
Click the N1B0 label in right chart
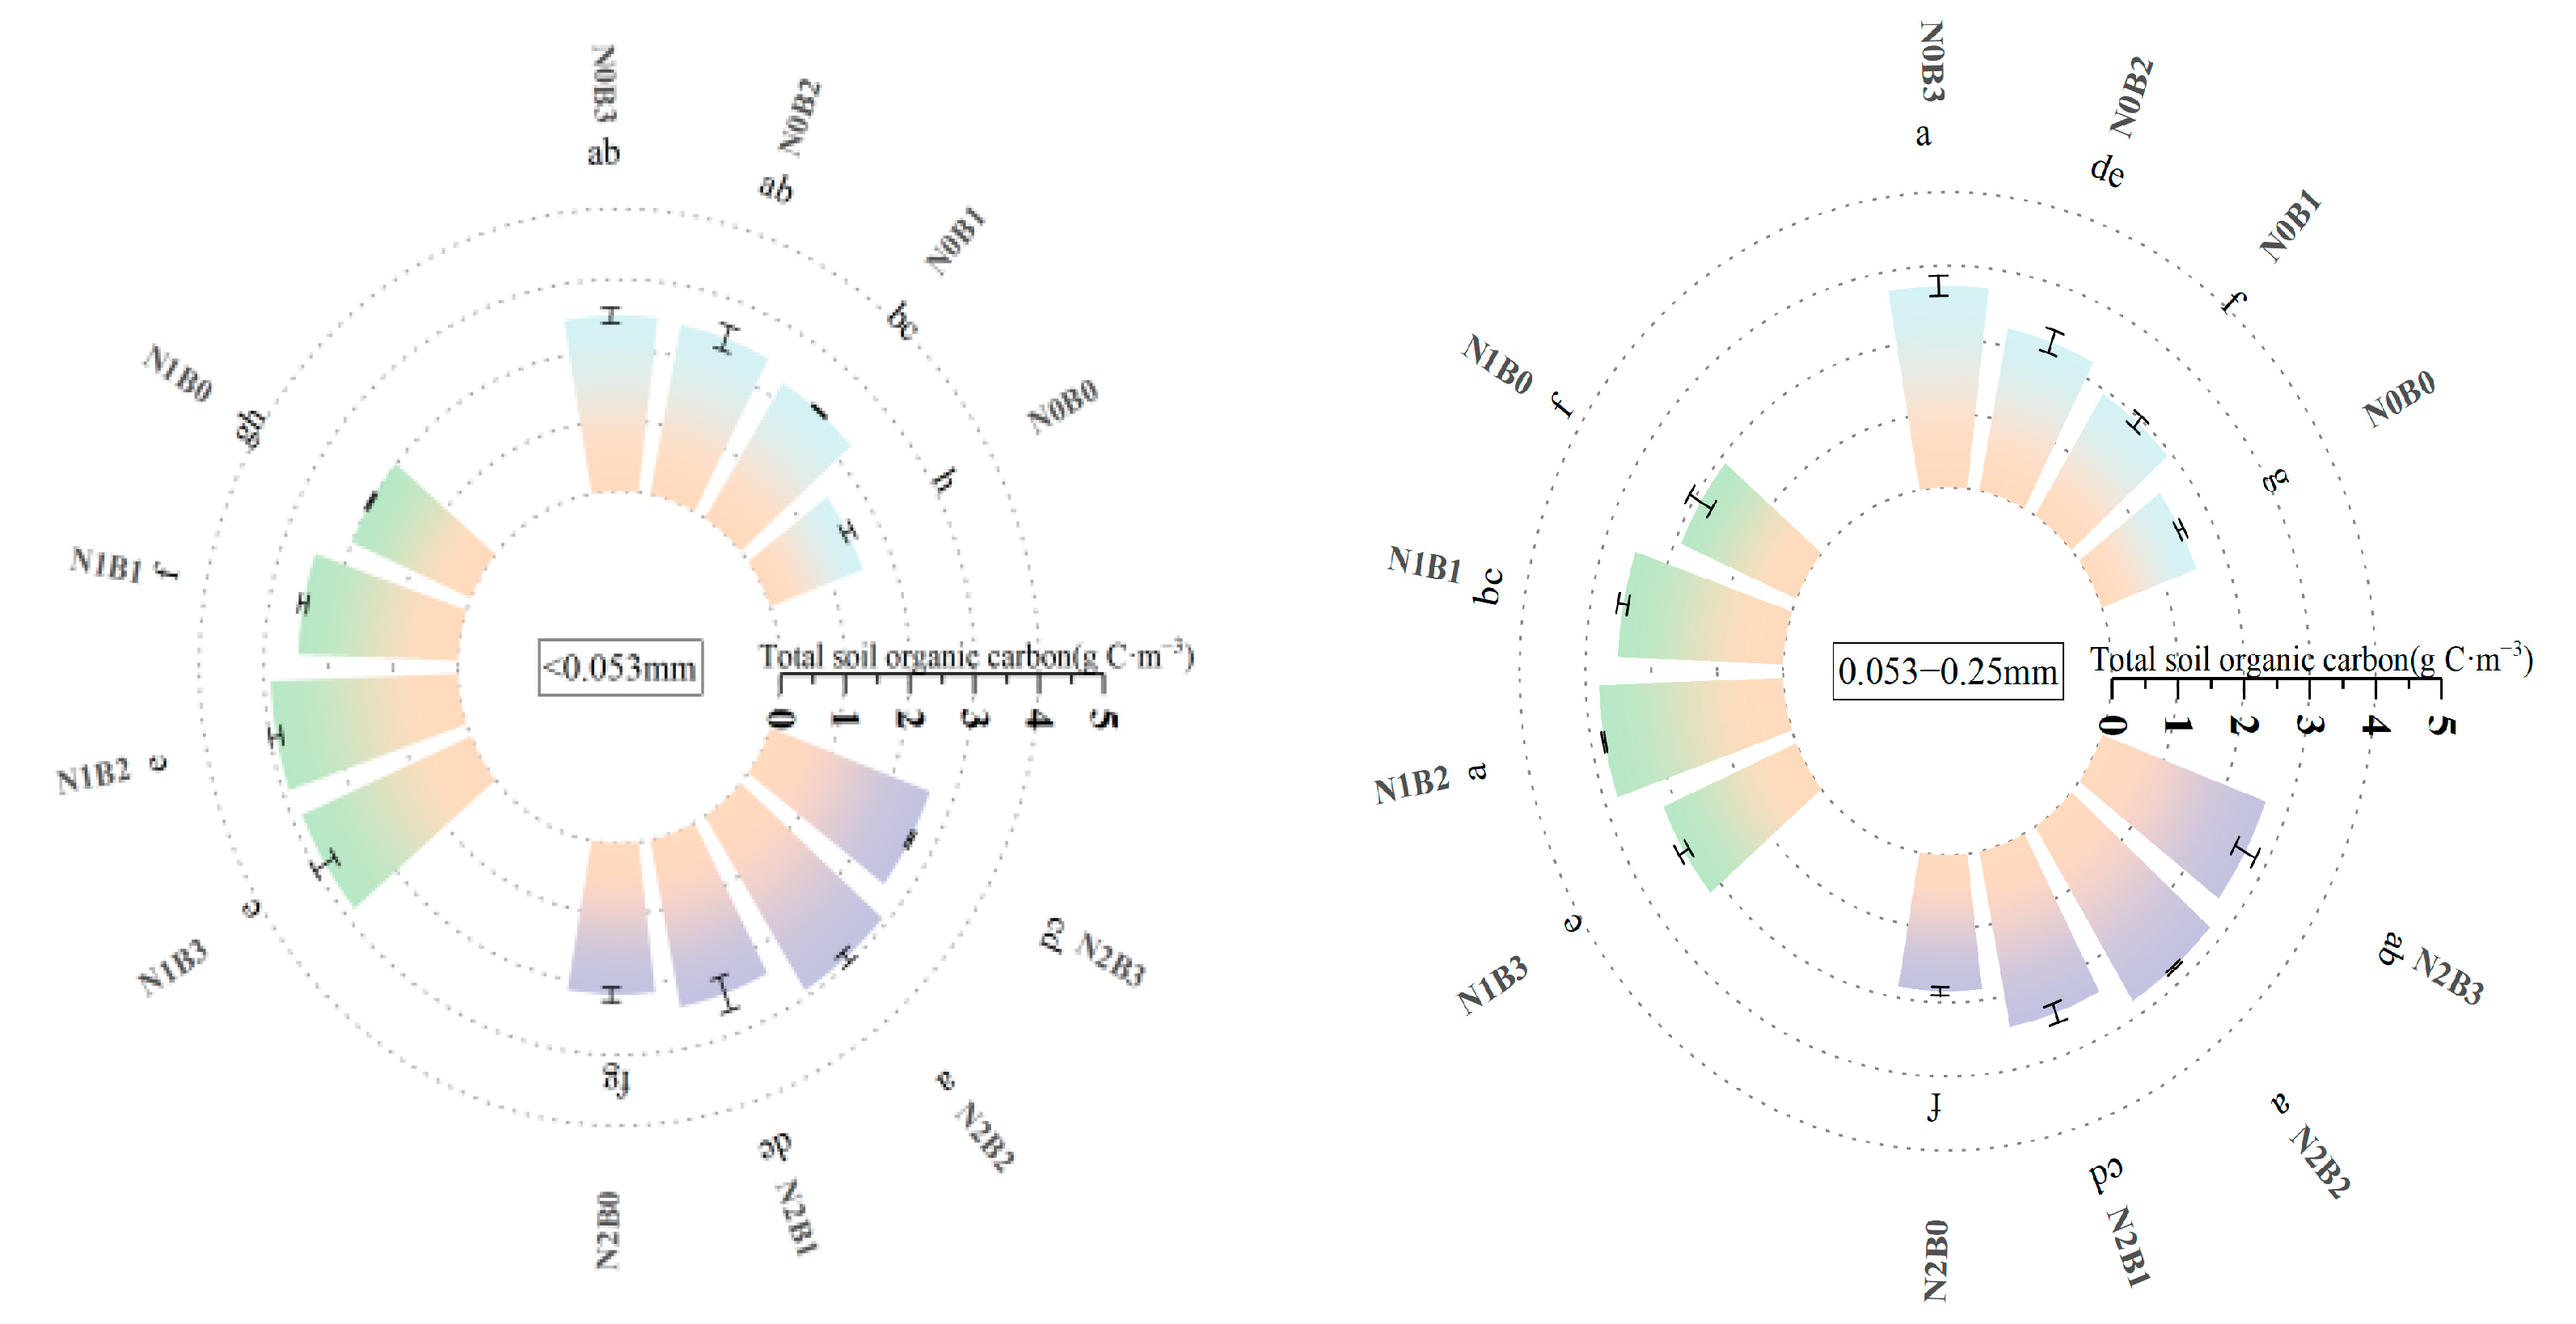[1497, 364]
